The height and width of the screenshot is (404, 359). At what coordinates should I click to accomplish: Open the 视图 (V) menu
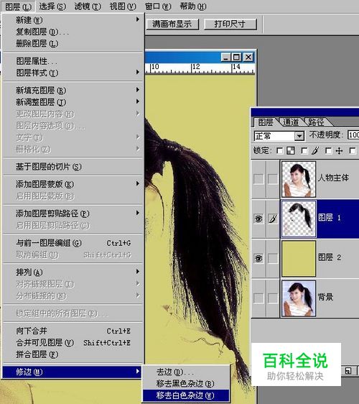click(123, 6)
